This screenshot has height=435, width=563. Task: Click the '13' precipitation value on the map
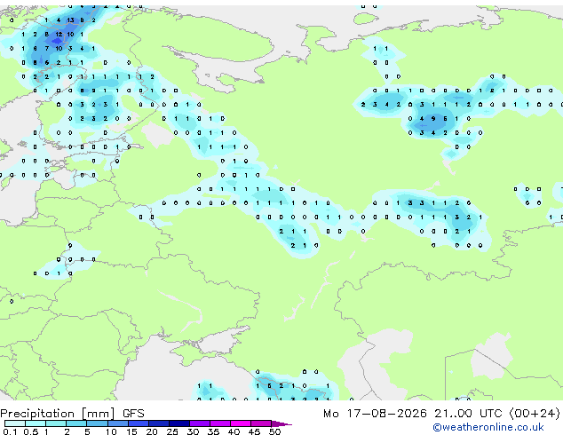[x=70, y=20]
